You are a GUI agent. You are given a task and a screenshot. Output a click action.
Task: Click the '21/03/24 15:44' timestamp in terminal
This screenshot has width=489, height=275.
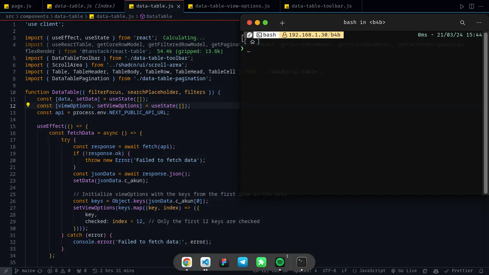459,35
